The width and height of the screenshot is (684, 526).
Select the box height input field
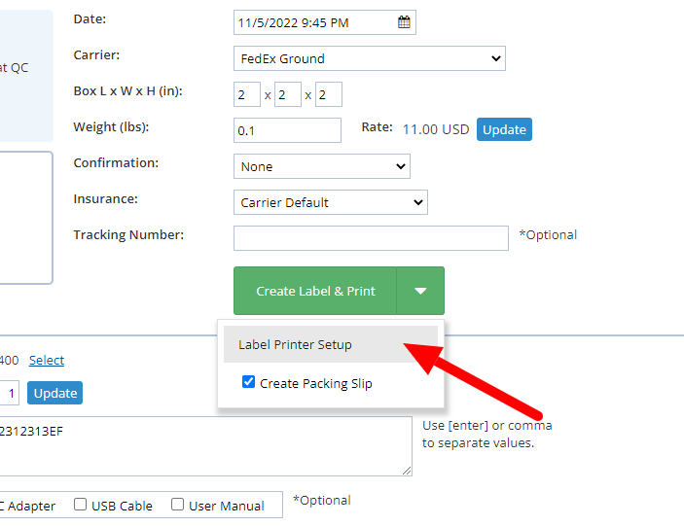[x=329, y=94]
